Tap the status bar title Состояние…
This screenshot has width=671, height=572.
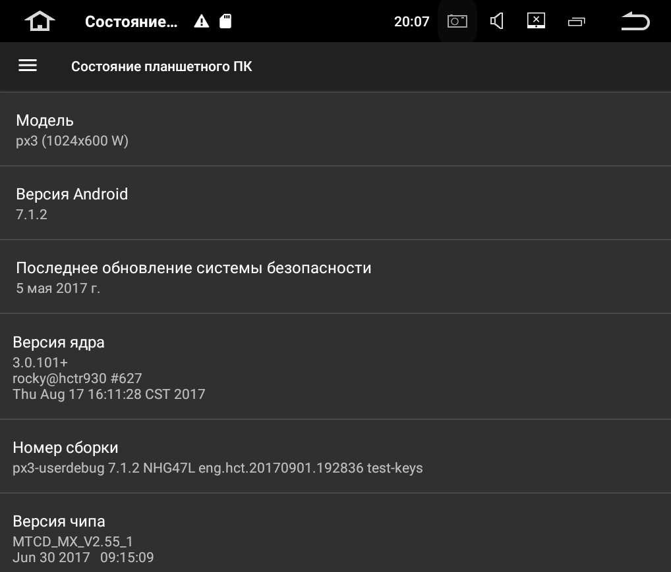coord(131,21)
